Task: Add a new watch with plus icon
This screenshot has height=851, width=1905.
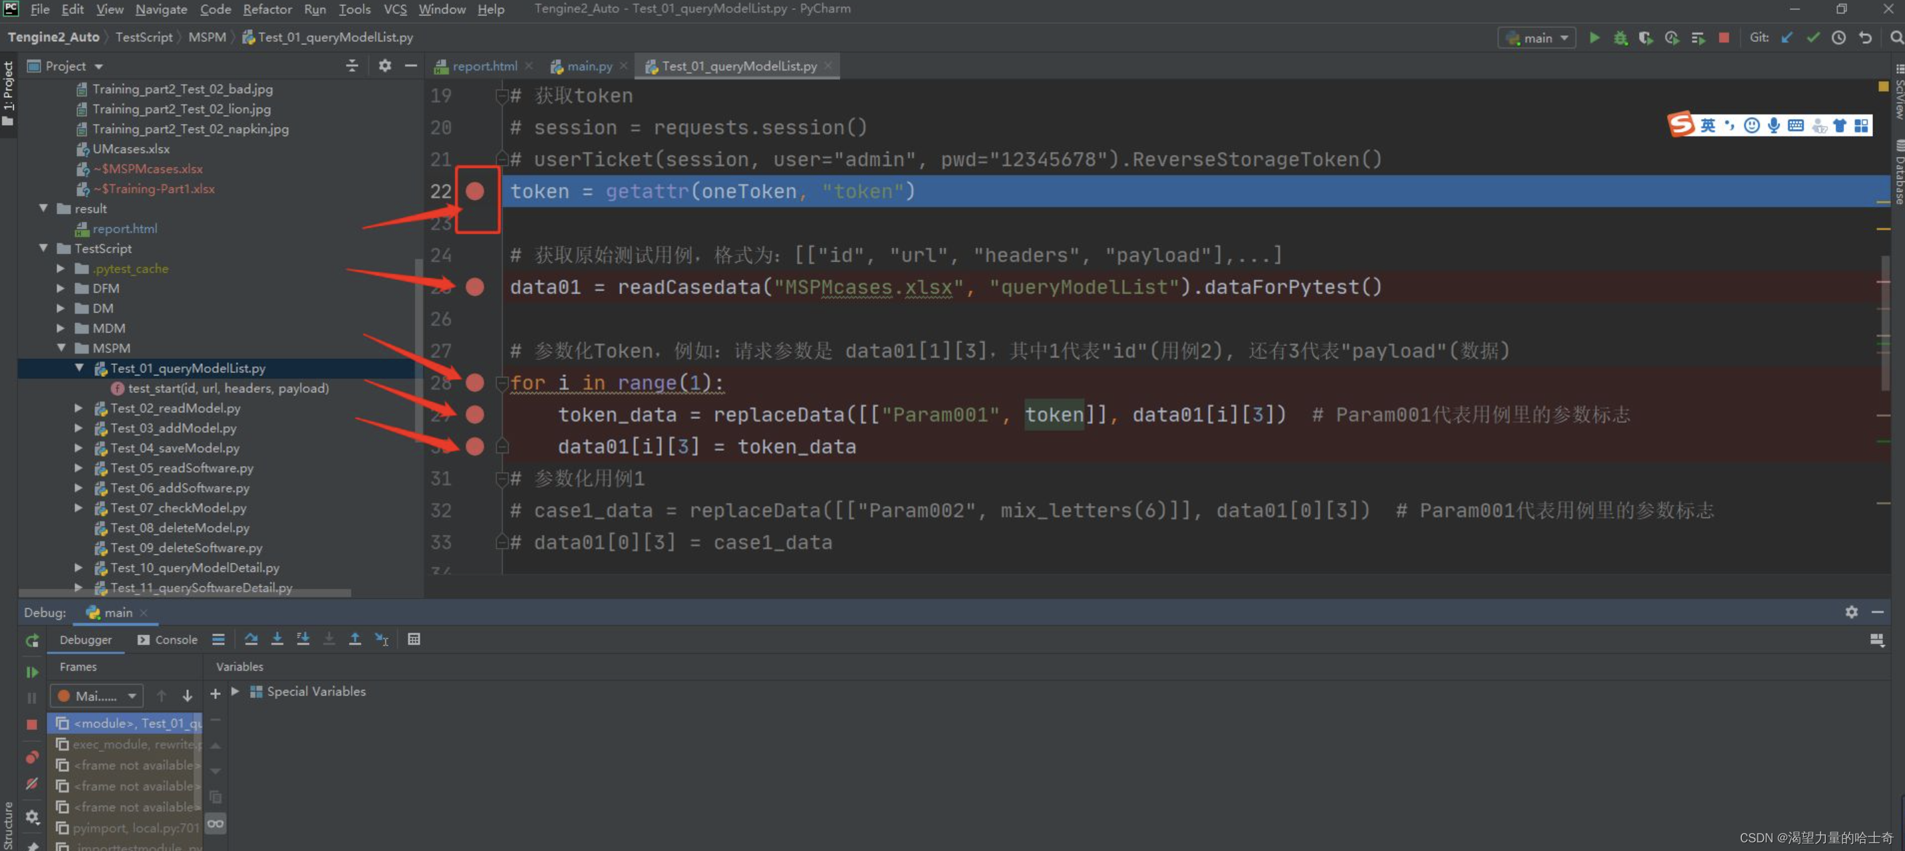Action: coord(216,693)
